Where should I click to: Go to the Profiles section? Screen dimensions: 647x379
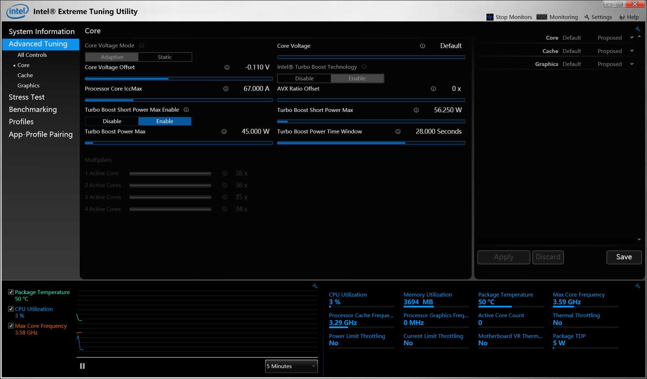(21, 122)
